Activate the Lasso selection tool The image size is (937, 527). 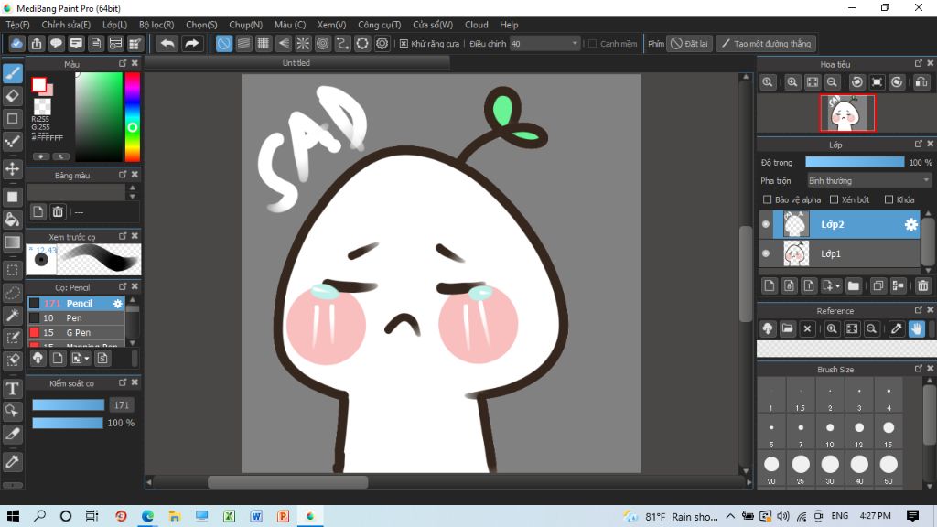coord(13,293)
